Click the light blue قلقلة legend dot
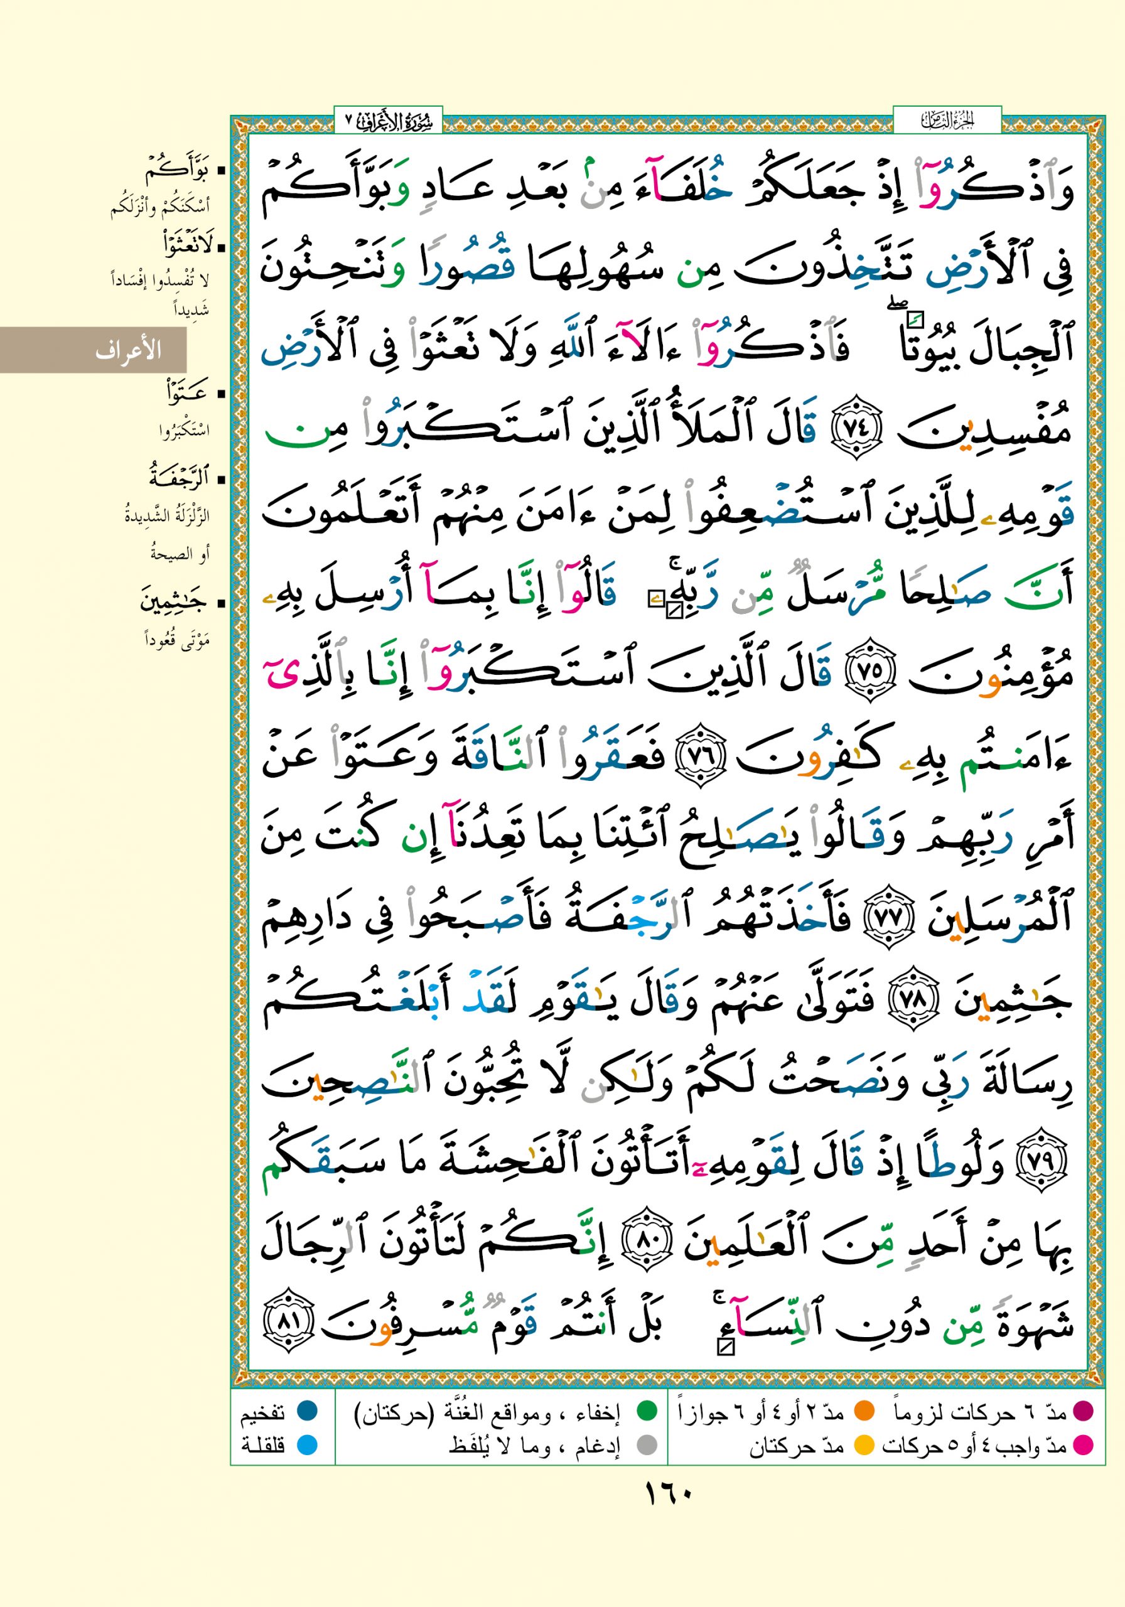Screen dimensions: 1125x1607 click(x=308, y=1444)
